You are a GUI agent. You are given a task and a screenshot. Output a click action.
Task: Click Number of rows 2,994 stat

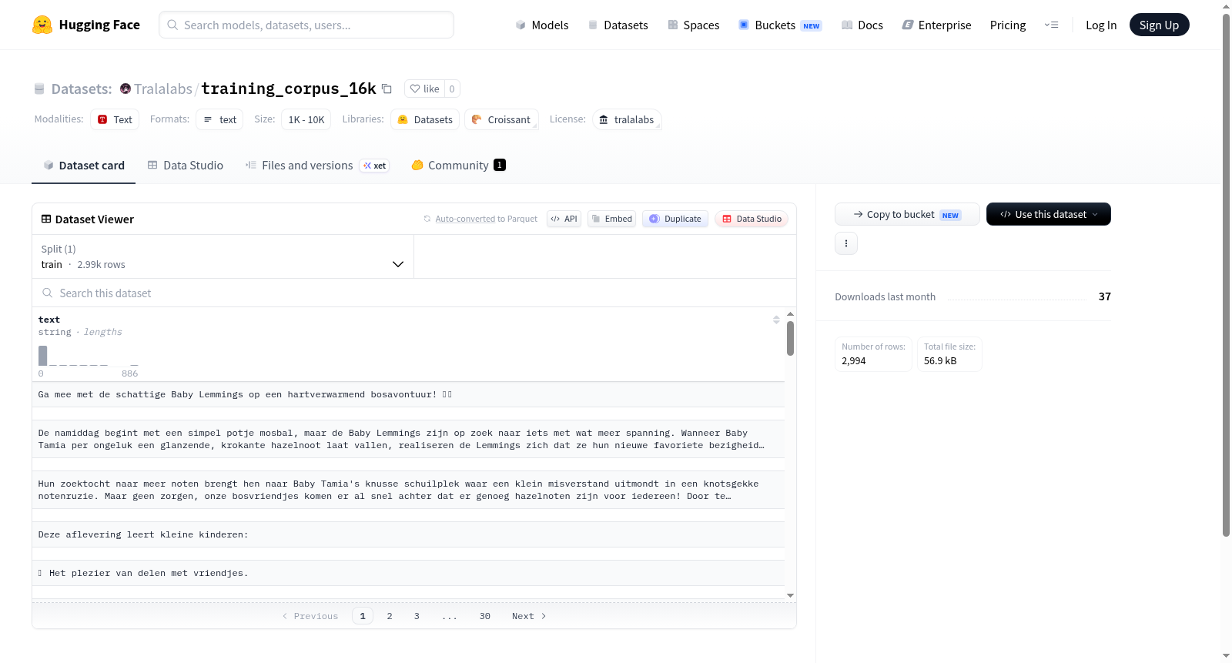coord(873,354)
